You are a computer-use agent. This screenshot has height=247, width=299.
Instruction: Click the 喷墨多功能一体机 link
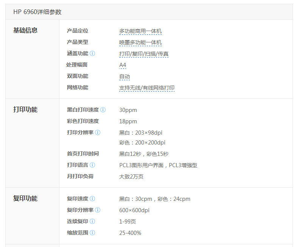[x=140, y=42]
